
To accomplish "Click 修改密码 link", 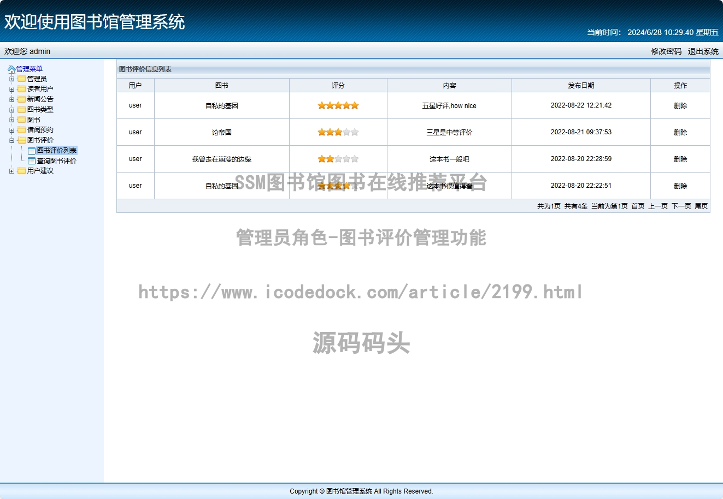I will (666, 51).
